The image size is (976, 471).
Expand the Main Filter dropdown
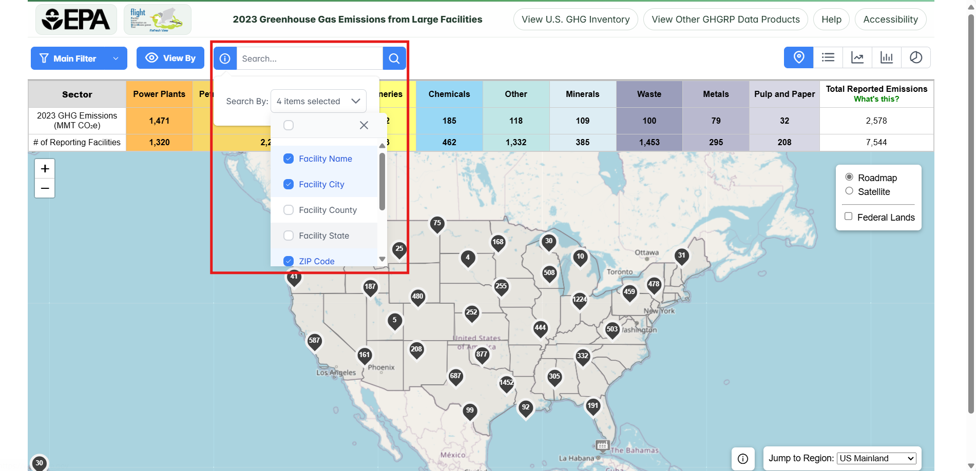coord(78,58)
